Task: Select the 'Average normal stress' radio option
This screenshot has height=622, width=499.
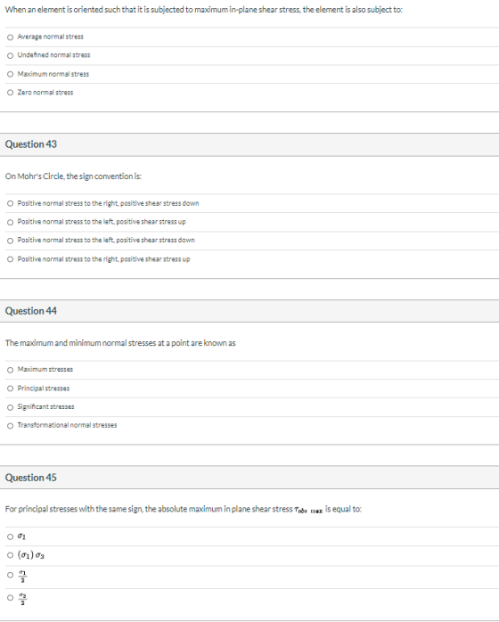Action: coord(11,37)
